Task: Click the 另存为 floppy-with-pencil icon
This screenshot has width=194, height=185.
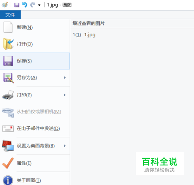Action: pyautogui.click(x=9, y=78)
